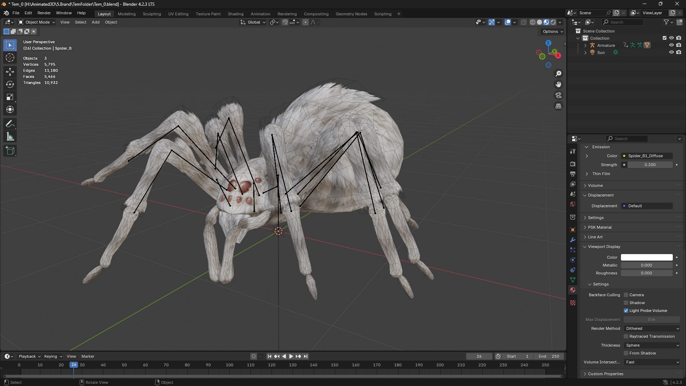Open Physics properties tab
The width and height of the screenshot is (686, 386).
pyautogui.click(x=573, y=260)
